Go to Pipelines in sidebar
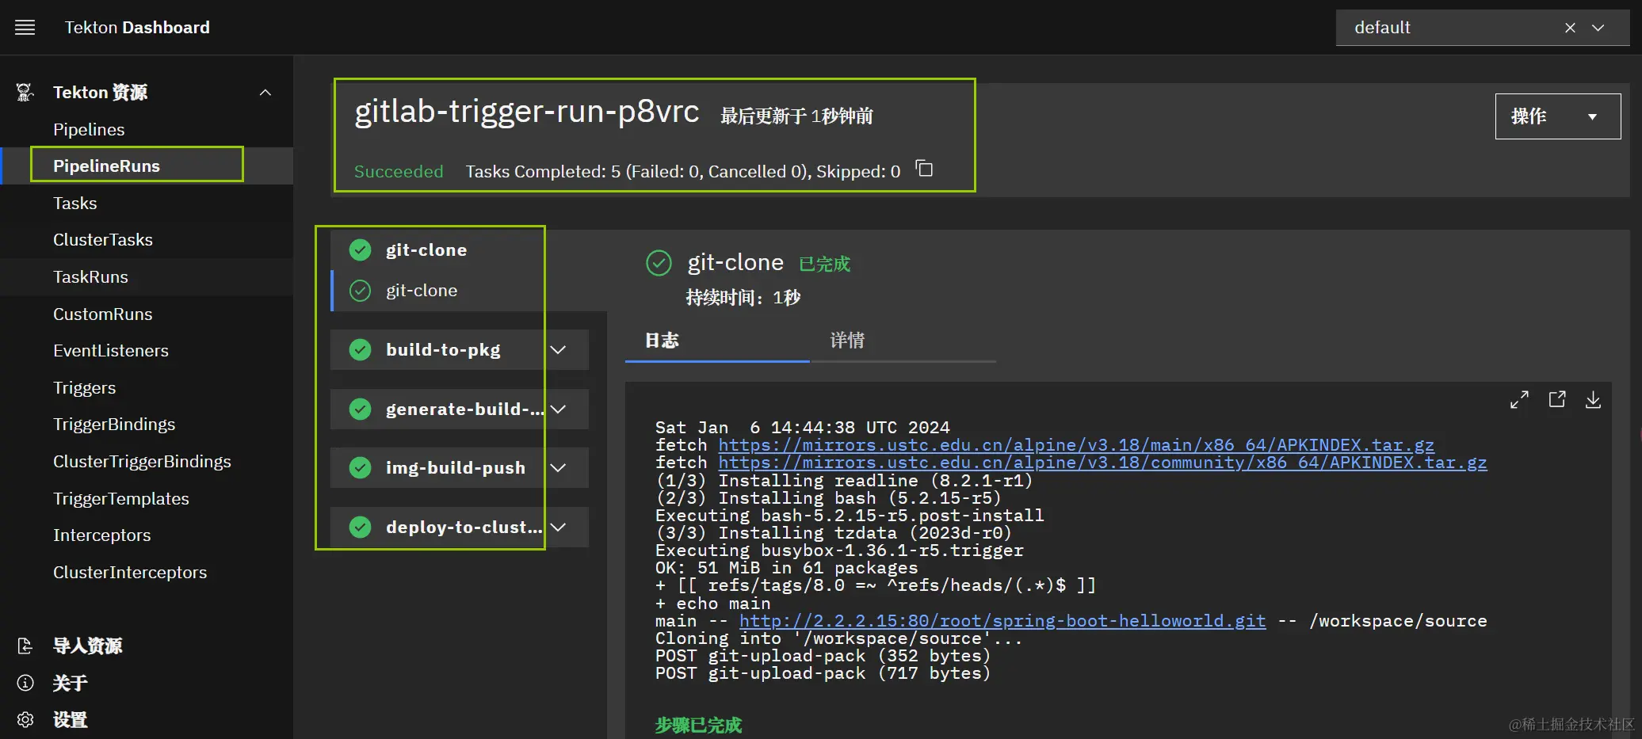The height and width of the screenshot is (739, 1642). pyautogui.click(x=89, y=129)
